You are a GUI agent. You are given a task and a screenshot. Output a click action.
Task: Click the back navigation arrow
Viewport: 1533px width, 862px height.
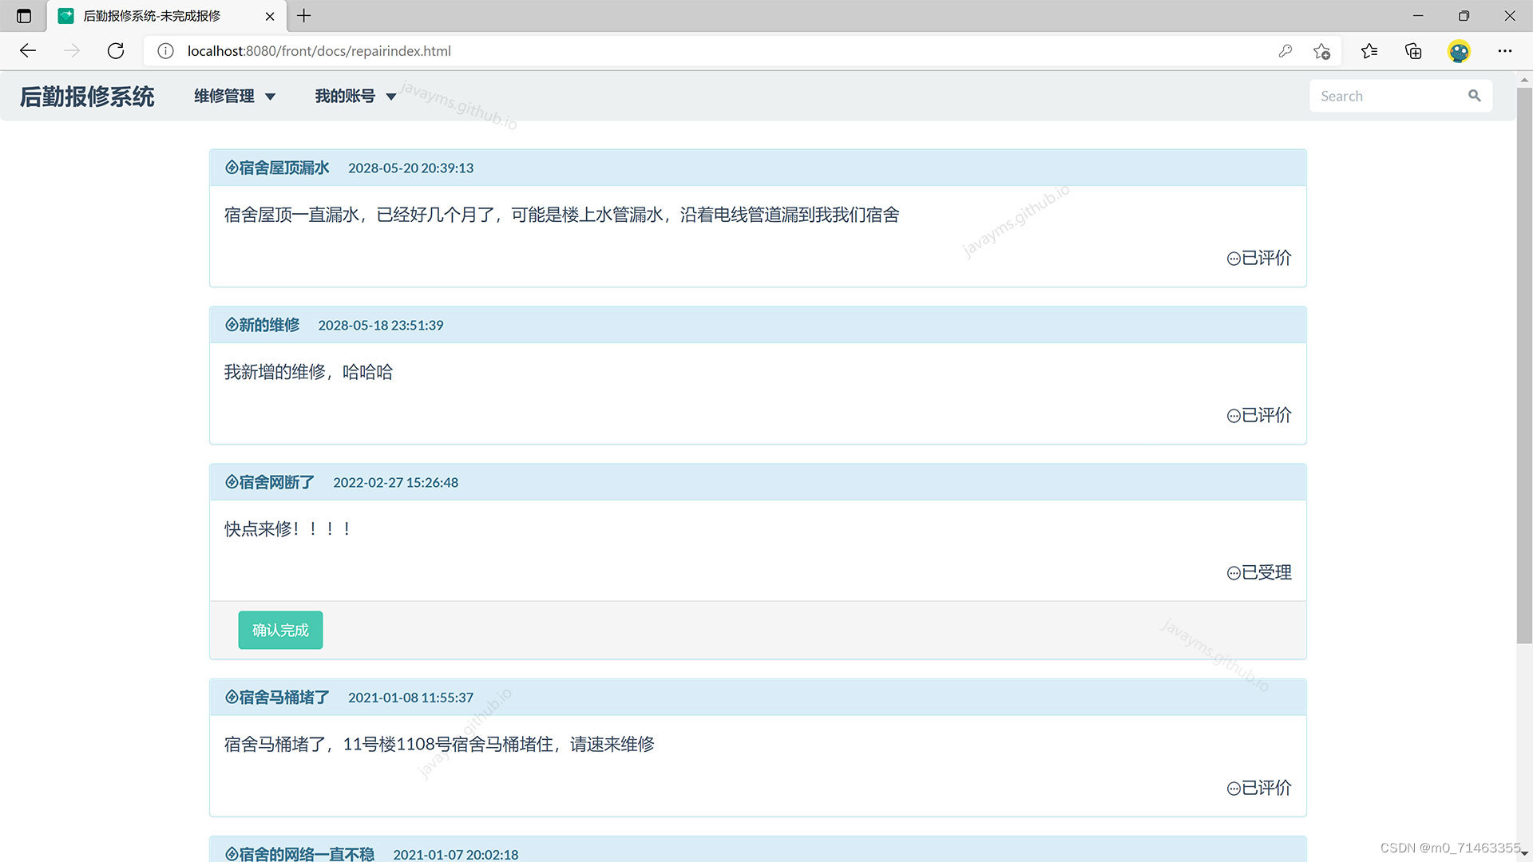coord(28,51)
